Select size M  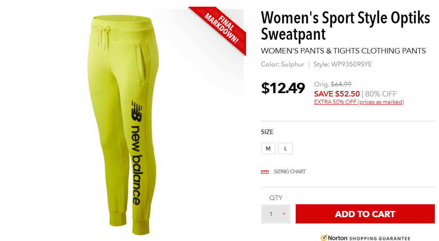[268, 149]
